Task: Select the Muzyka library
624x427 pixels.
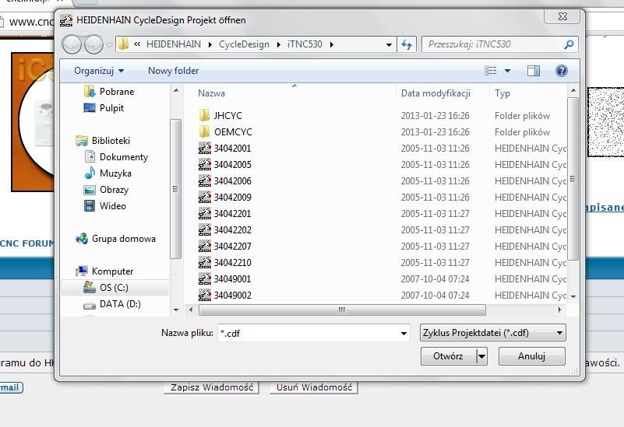Action: [108, 173]
